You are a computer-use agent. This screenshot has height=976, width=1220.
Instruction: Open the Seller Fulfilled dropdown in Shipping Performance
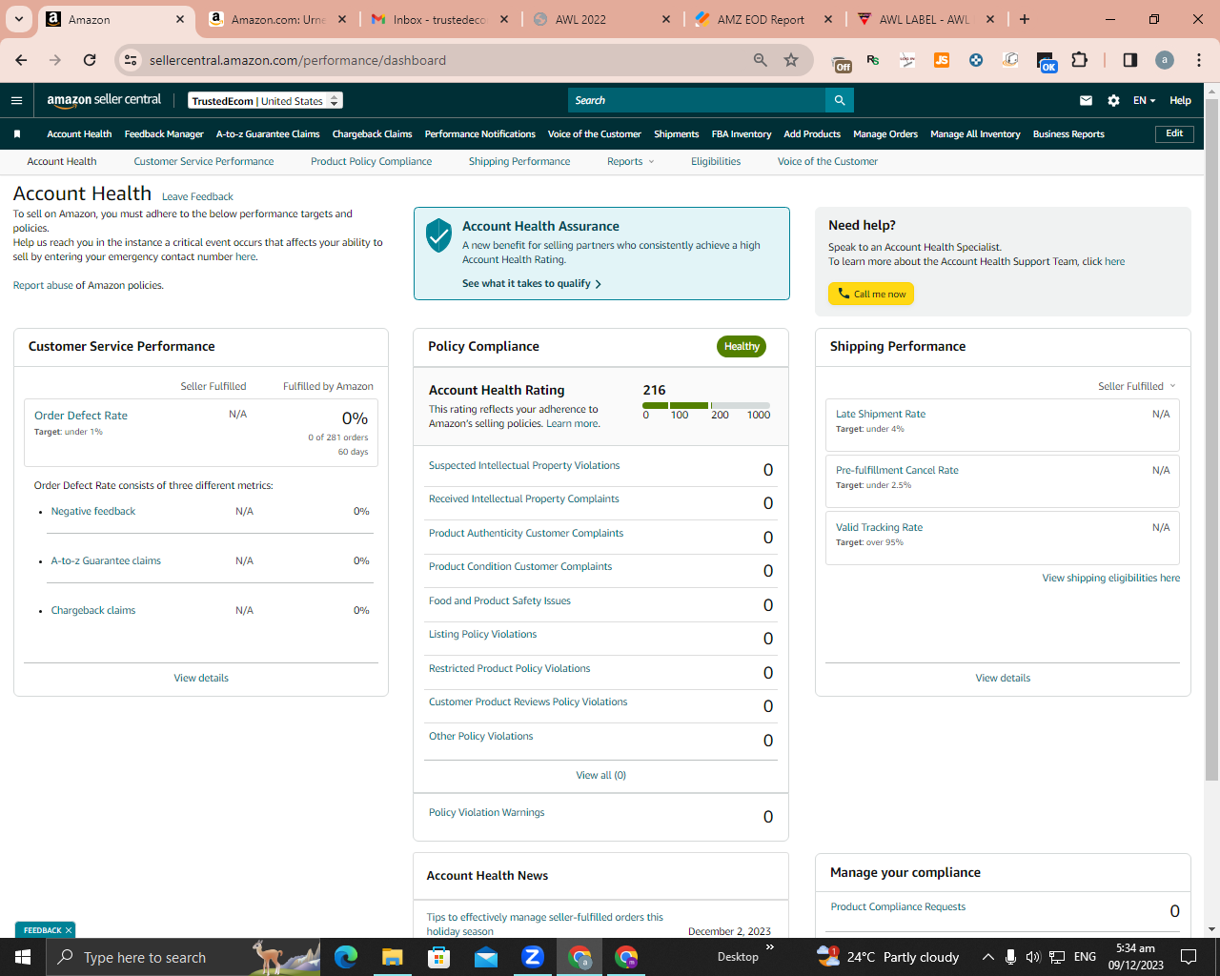(x=1137, y=386)
